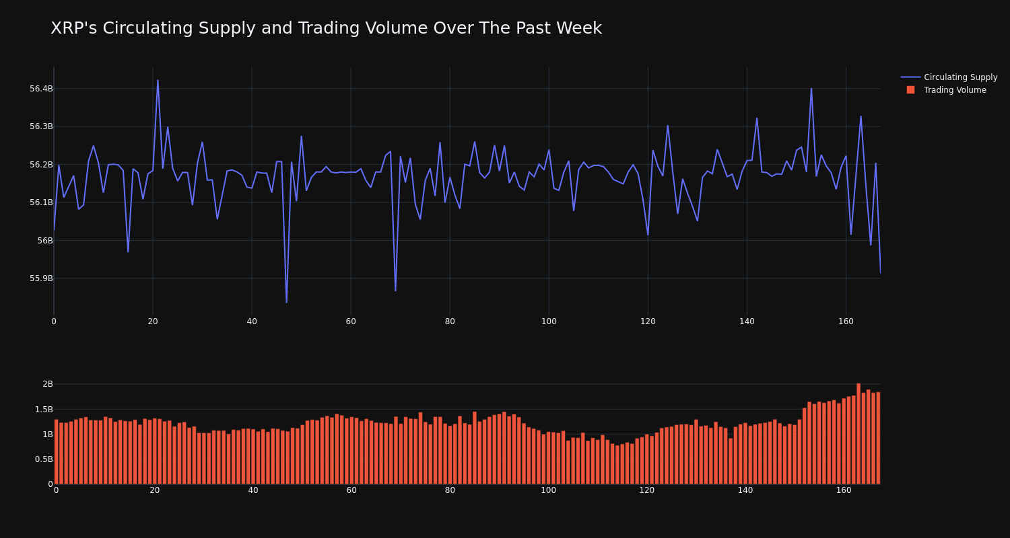Click the 56.1B y-axis label
This screenshot has width=1010, height=538.
[x=40, y=202]
